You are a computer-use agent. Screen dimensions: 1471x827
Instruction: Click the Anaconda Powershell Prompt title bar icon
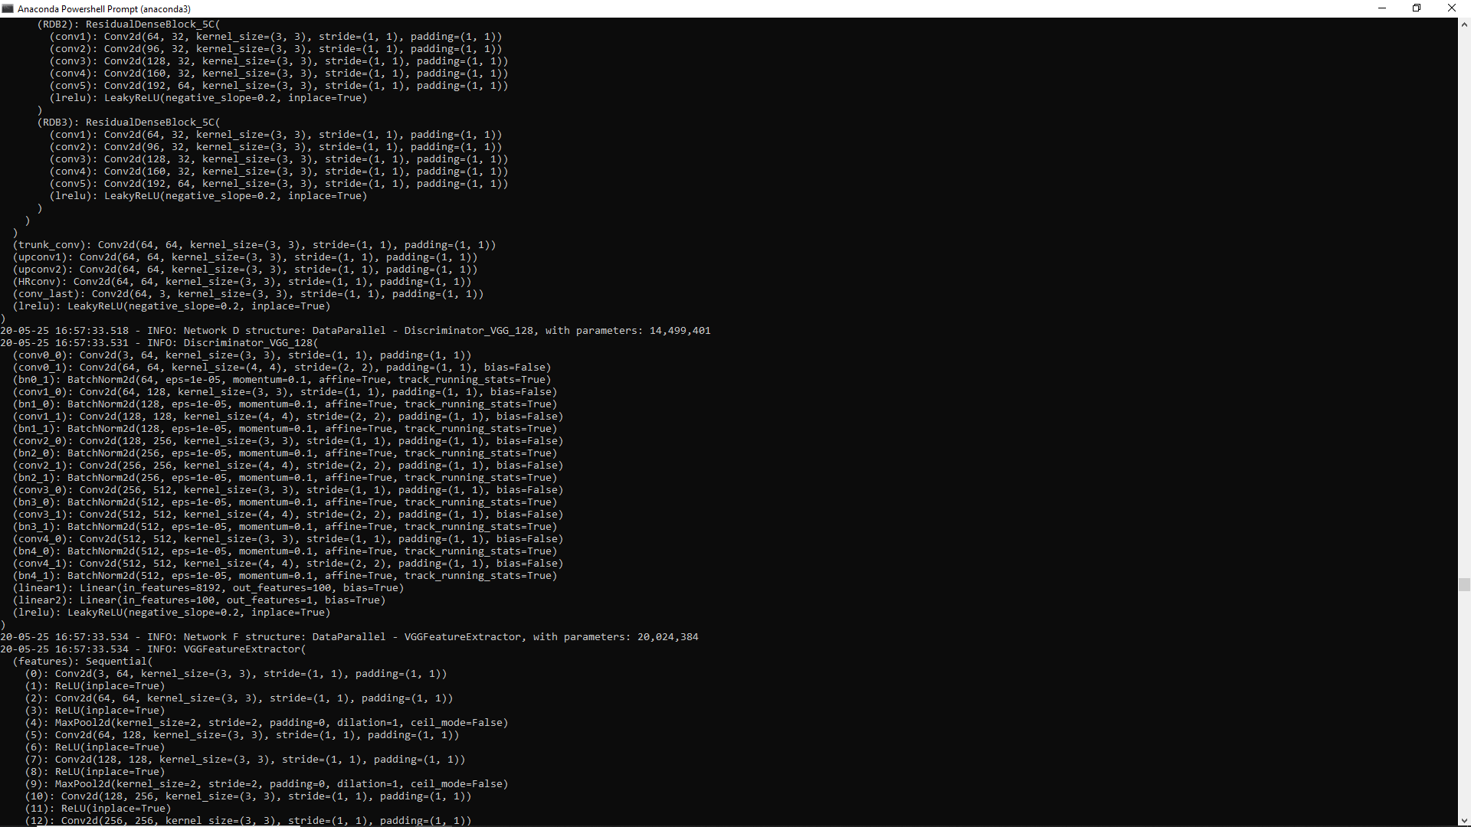coord(8,8)
